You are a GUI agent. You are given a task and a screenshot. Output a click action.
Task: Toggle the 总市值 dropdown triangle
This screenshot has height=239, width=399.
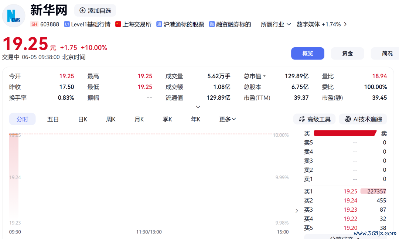[x=265, y=76]
